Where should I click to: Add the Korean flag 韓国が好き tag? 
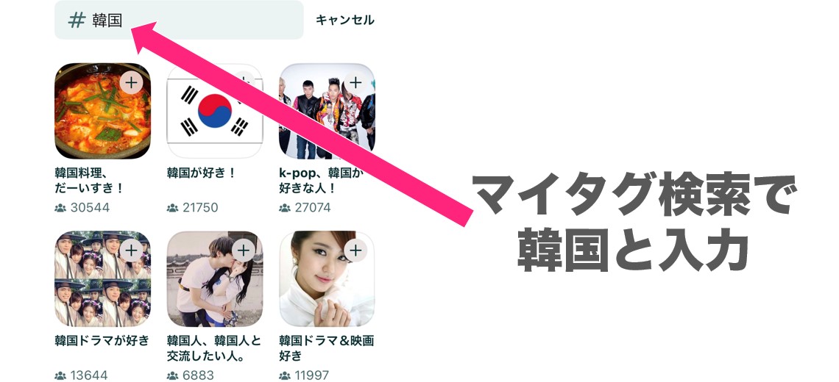[x=244, y=83]
